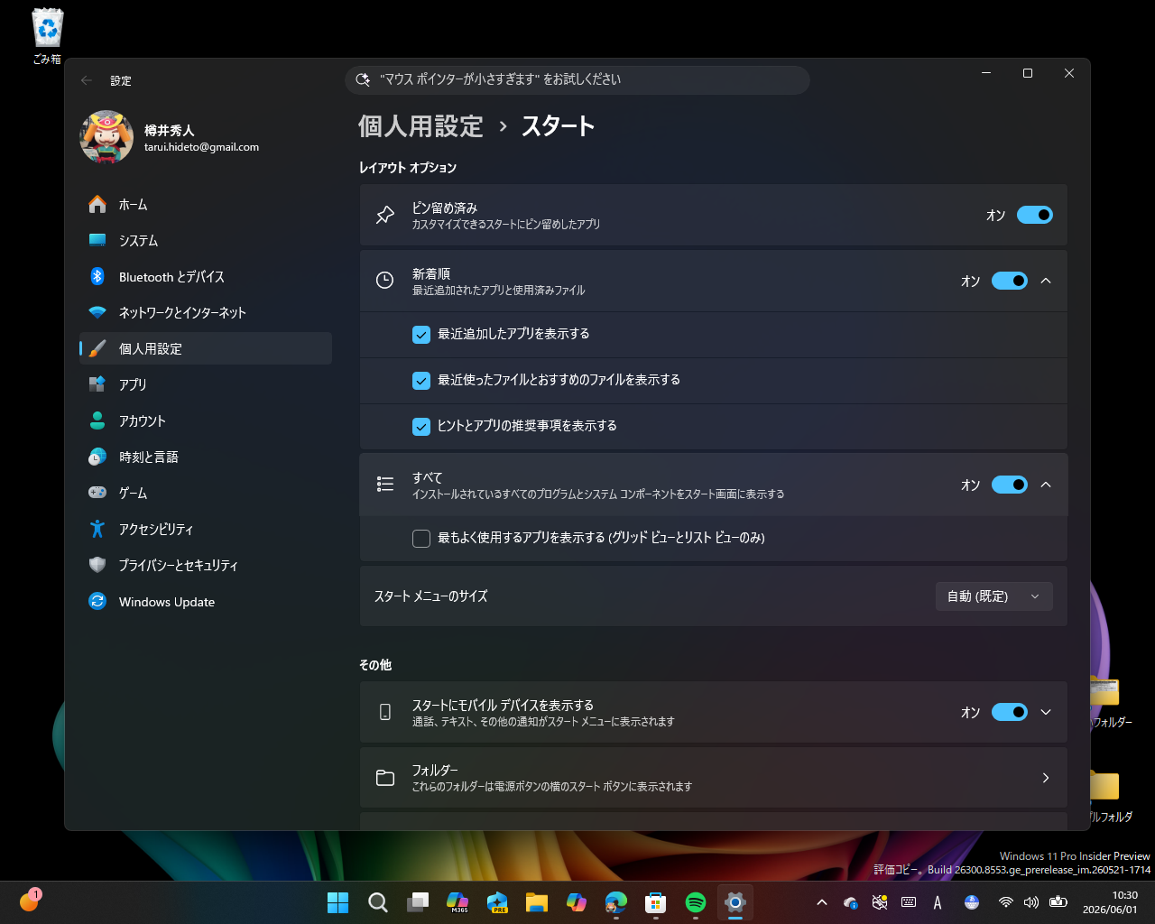
Task: Open the アプリ settings page
Action: pyautogui.click(x=206, y=384)
